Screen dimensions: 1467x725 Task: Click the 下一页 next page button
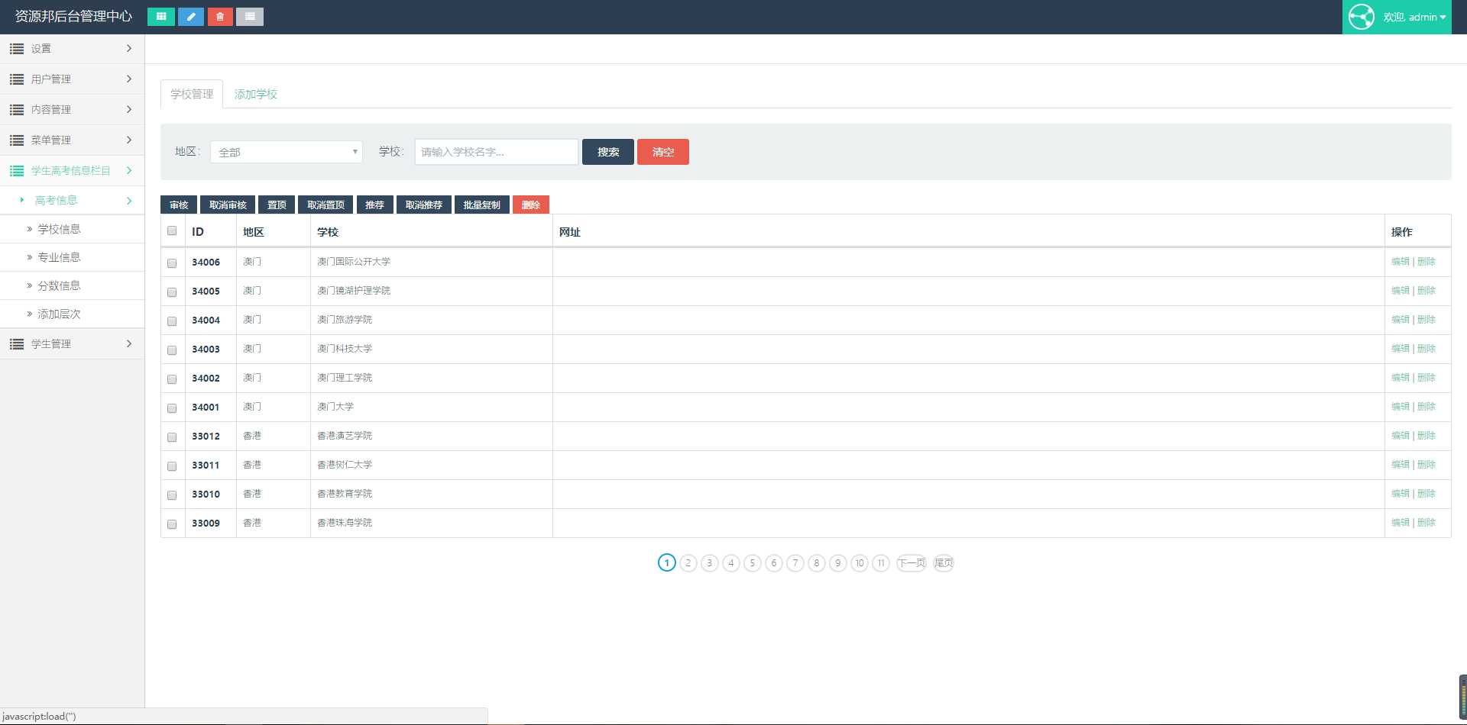[x=912, y=563]
